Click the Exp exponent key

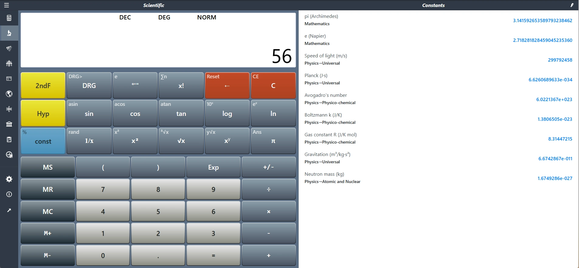[x=213, y=167]
